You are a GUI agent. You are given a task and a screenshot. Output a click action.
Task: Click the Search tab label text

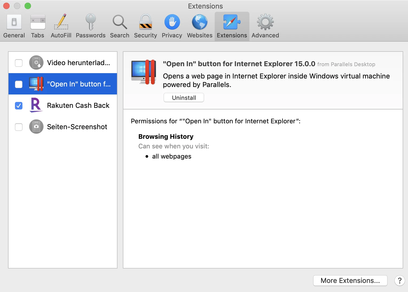(x=120, y=35)
